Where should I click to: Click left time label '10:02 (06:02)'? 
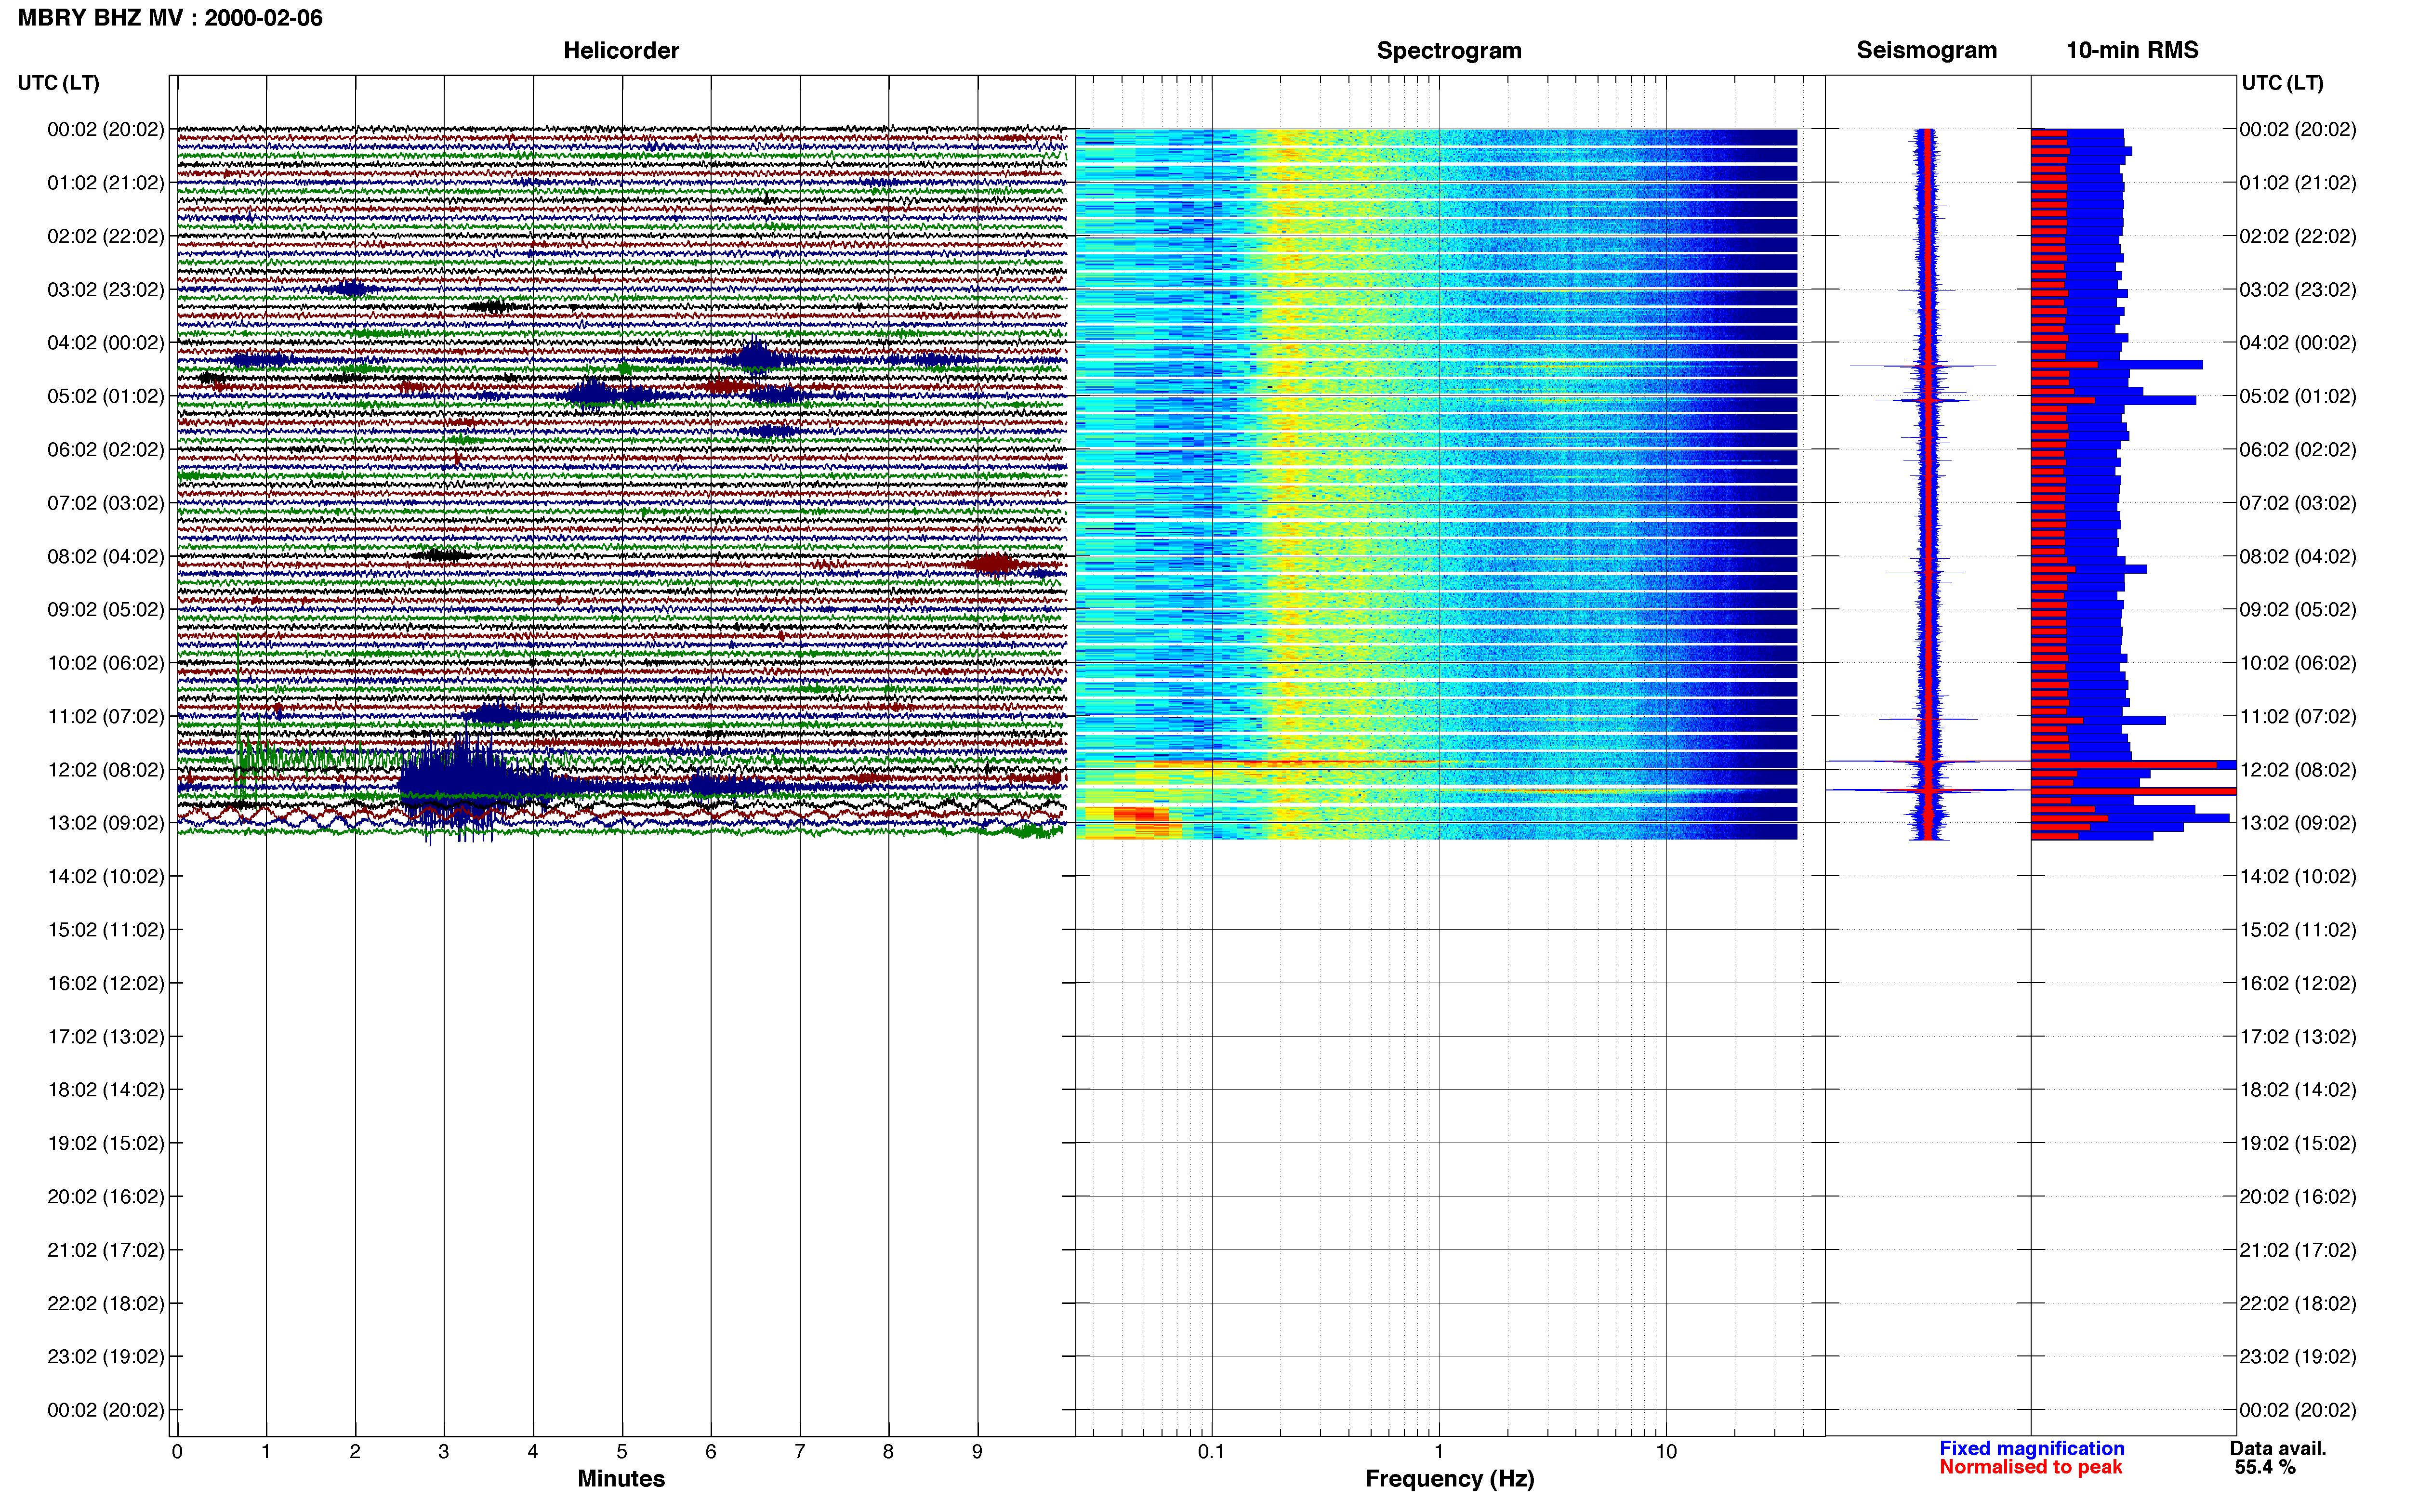tap(105, 663)
